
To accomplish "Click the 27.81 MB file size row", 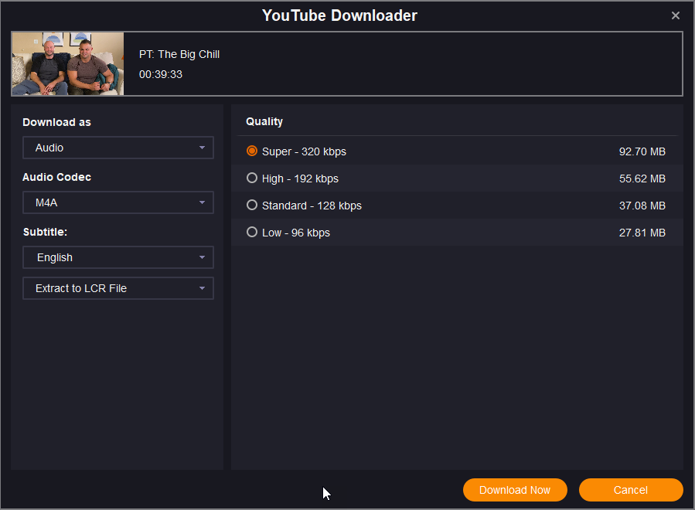I will click(642, 233).
